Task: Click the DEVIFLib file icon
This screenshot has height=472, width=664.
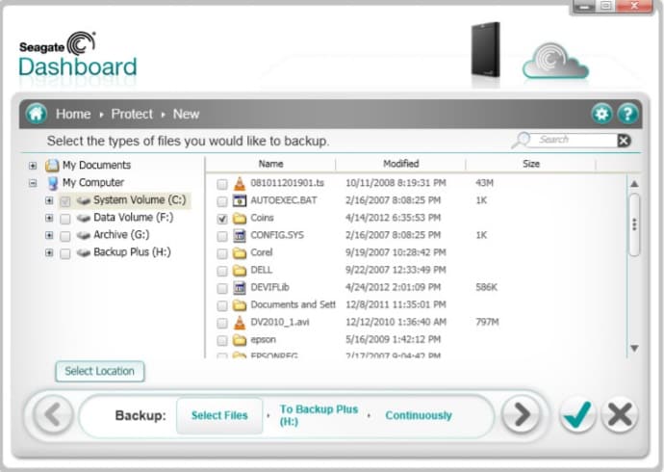Action: point(240,288)
